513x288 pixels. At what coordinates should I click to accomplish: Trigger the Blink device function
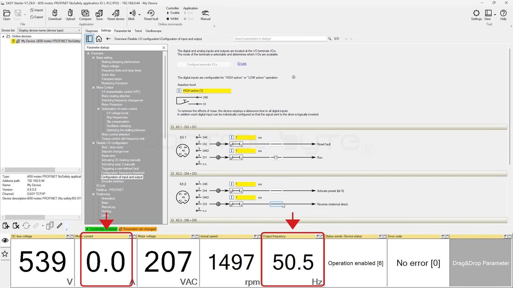[132, 14]
